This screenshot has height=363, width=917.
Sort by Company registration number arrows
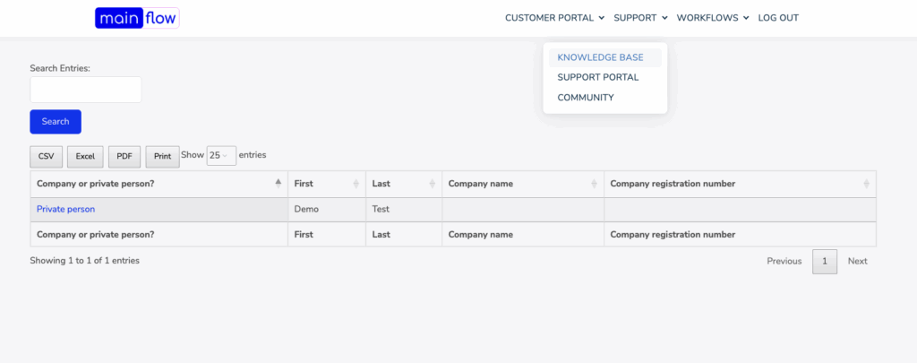point(867,184)
